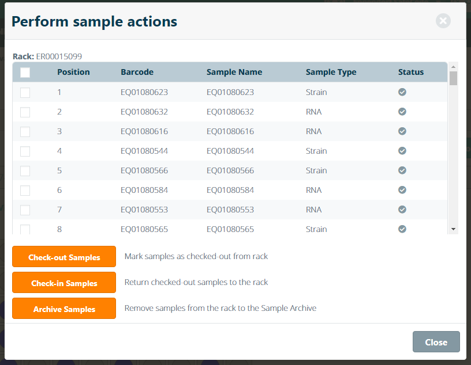Click the Close button at bottom right
The width and height of the screenshot is (471, 365).
point(436,342)
